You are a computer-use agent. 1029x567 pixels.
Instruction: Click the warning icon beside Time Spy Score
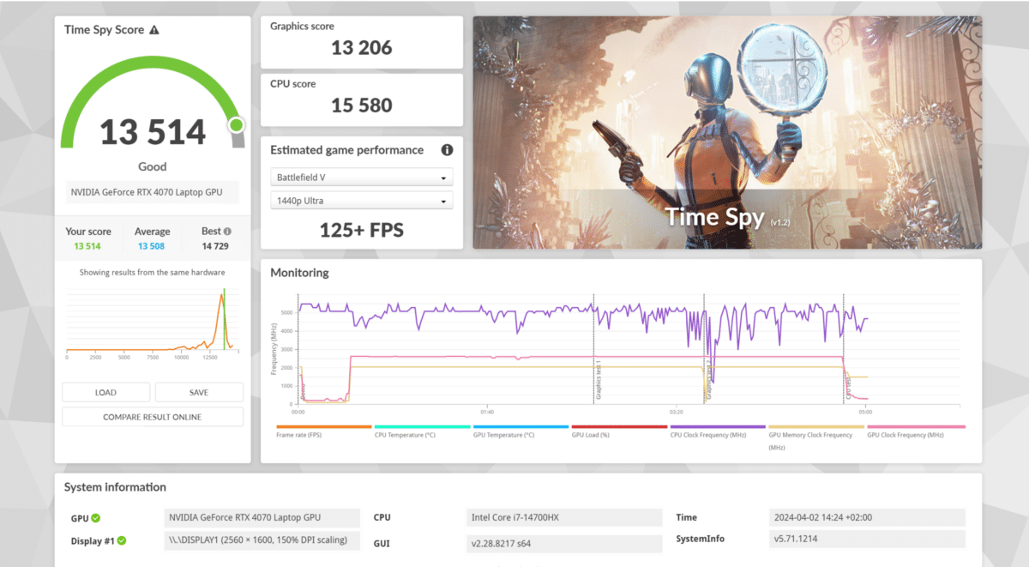[154, 30]
